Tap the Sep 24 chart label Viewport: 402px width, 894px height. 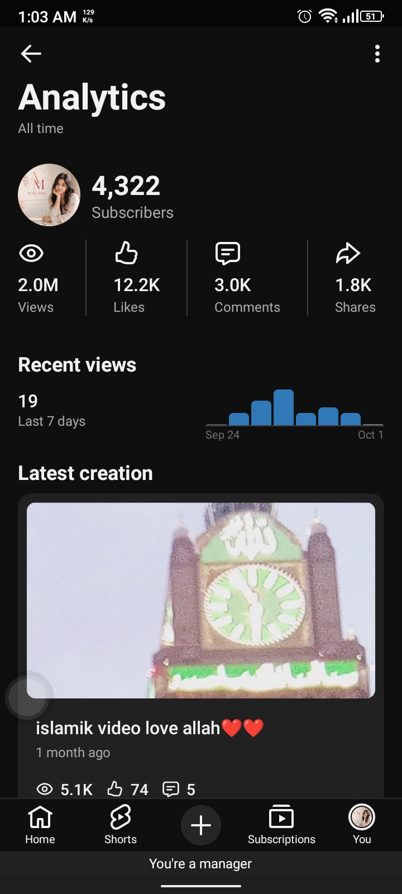[222, 435]
